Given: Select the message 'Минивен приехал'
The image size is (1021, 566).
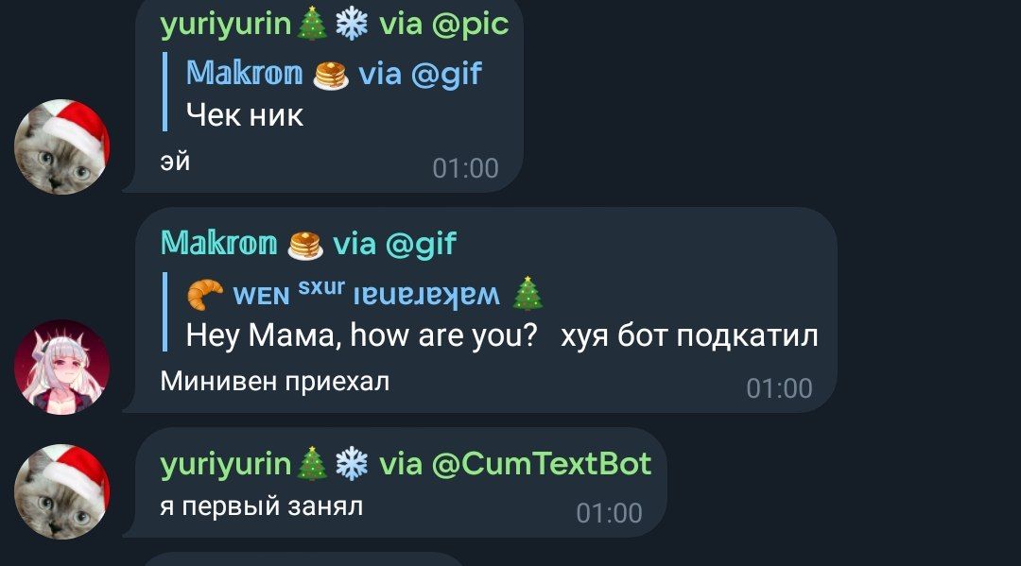Looking at the screenshot, I should point(275,381).
